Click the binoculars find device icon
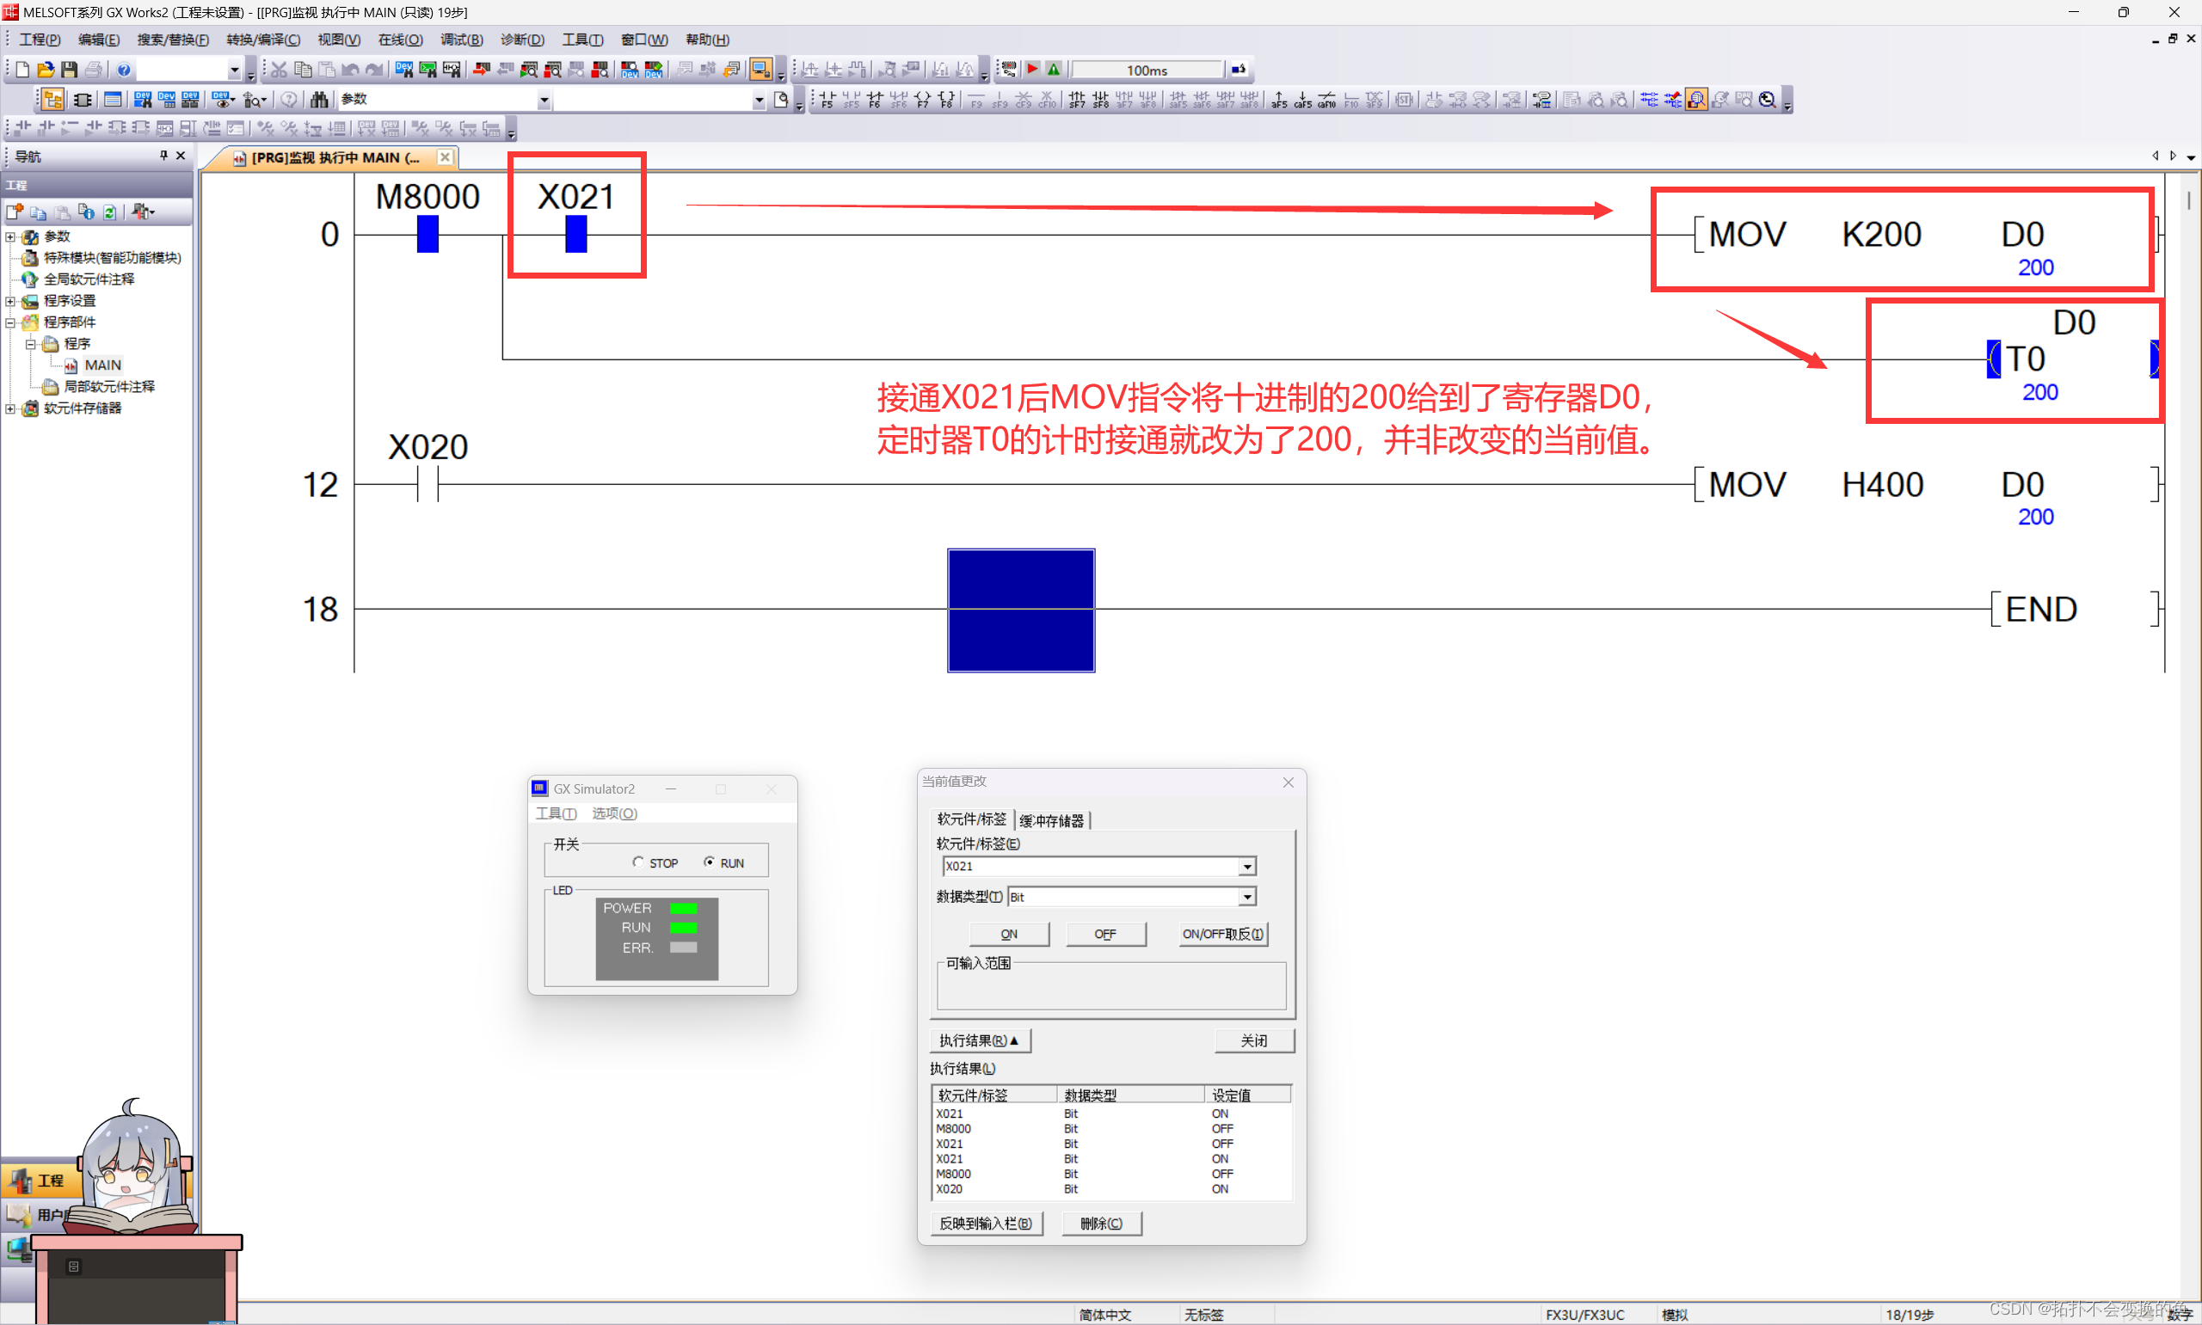This screenshot has height=1325, width=2202. coord(319,99)
